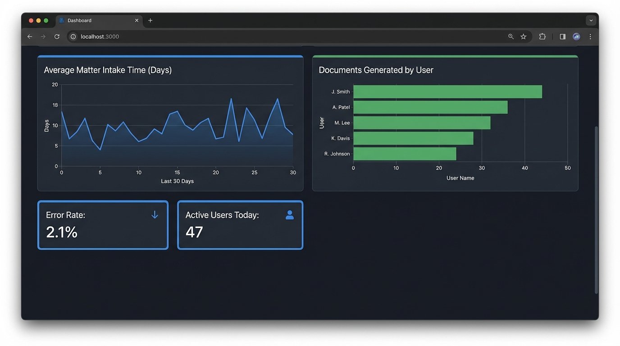Open the browser extensions puzzle icon
The image size is (620, 346).
tap(542, 36)
